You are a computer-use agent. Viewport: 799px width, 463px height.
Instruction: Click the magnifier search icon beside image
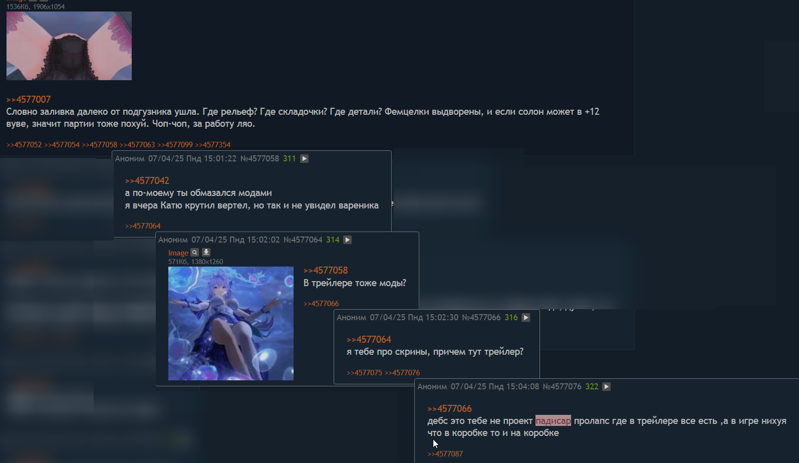[195, 253]
